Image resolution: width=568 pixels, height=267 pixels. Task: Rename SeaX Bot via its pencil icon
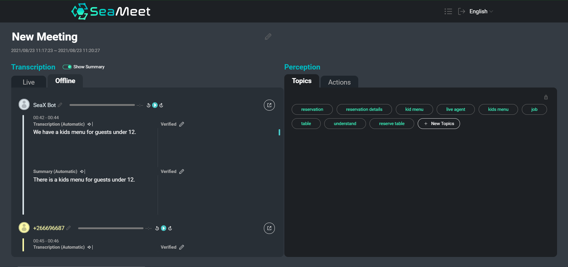pos(60,105)
